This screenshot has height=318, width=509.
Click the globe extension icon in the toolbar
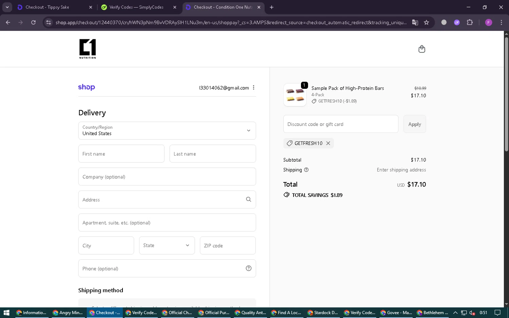click(444, 22)
